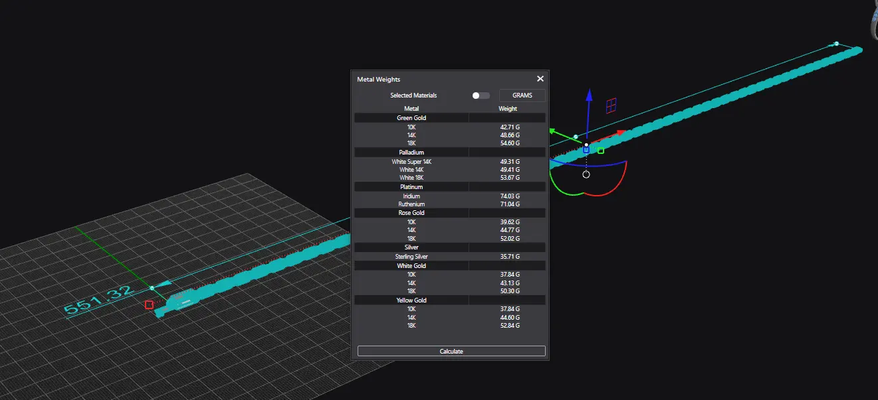
Task: Click the Metal column header
Action: (x=411, y=109)
